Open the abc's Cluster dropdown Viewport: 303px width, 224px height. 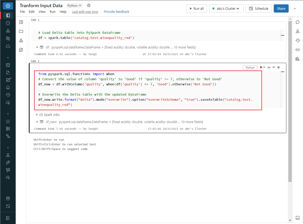point(226,8)
